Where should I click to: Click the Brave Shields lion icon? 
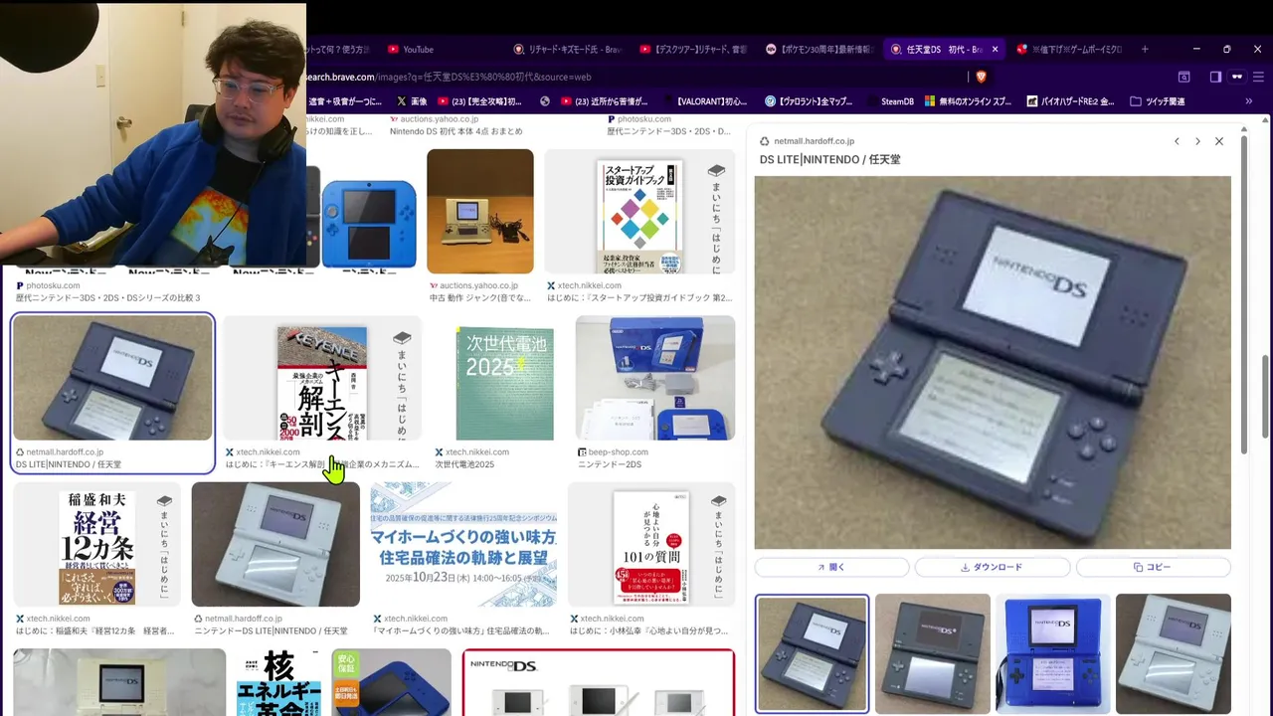(981, 77)
